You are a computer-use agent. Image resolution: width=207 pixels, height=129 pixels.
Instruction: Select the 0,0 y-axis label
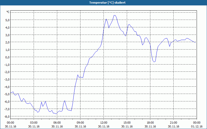(x=7, y=57)
